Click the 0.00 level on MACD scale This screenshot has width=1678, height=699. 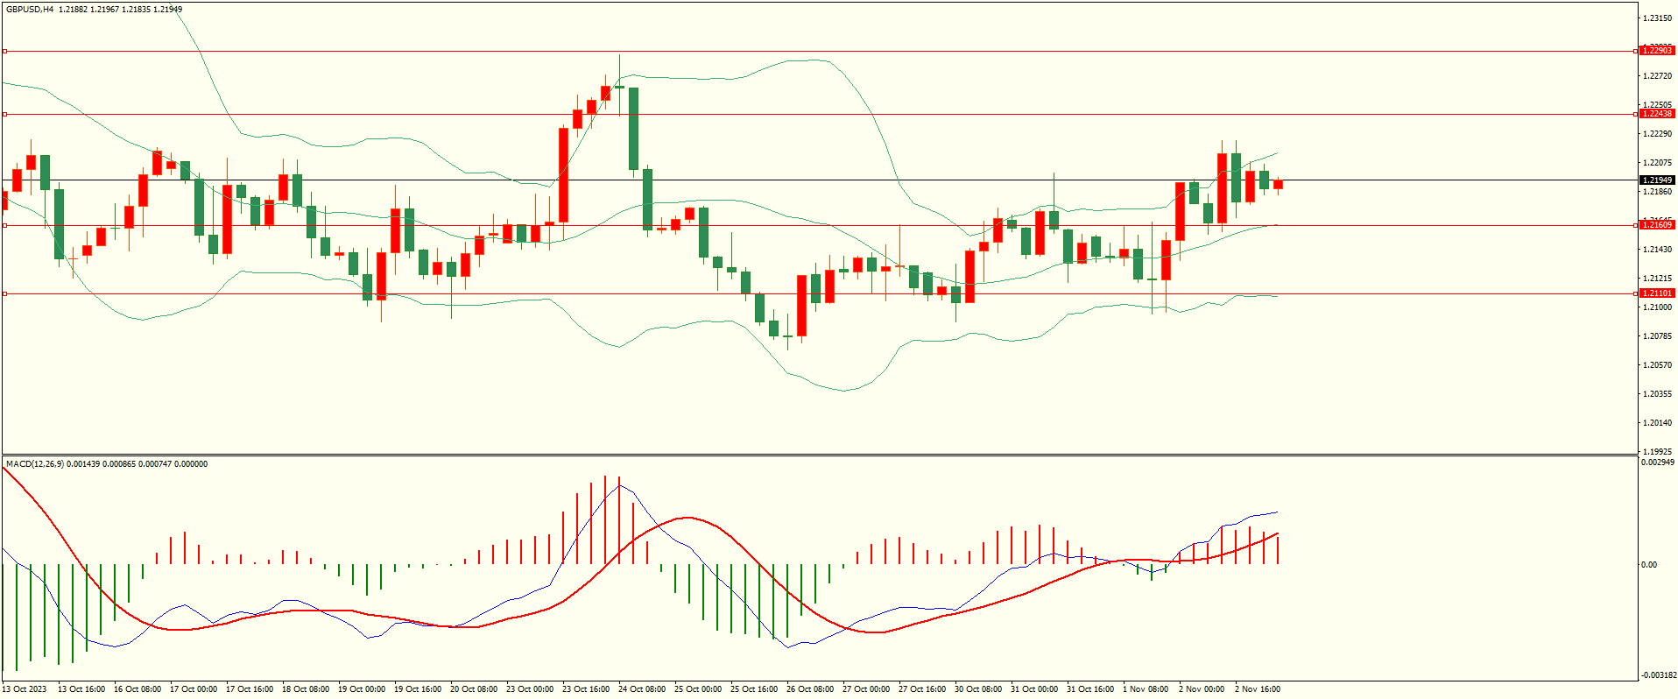click(1648, 565)
